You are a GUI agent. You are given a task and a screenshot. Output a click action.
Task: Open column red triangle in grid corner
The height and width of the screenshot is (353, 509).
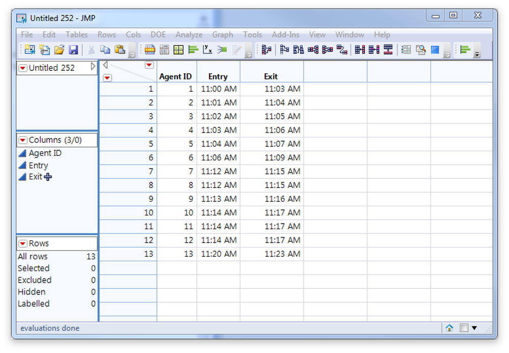149,65
